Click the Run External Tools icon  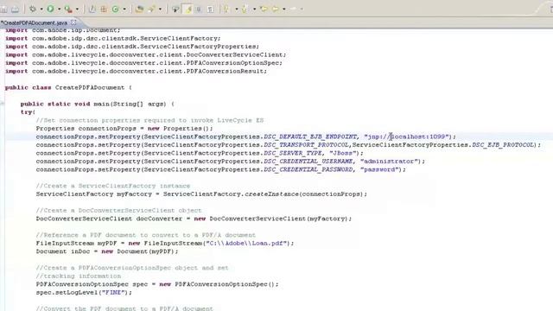68,10
